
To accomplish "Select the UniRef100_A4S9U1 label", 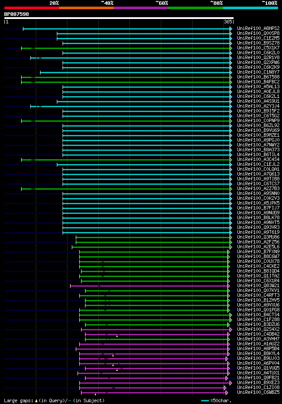I will coord(258,101).
